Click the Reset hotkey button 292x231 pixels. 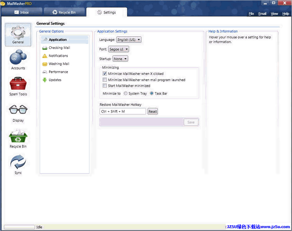tap(153, 111)
